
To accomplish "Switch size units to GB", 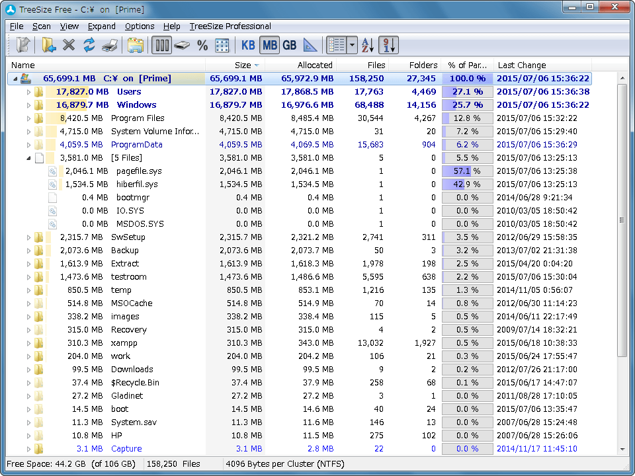I will [x=290, y=46].
